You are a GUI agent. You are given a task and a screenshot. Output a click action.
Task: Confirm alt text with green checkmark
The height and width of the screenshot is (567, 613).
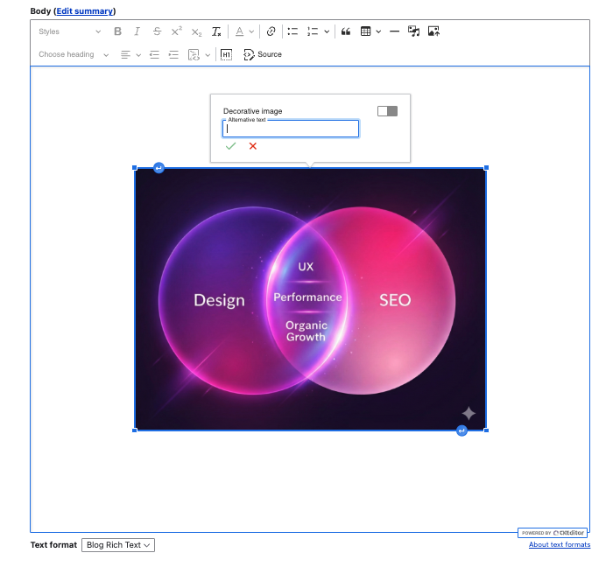[x=230, y=146]
